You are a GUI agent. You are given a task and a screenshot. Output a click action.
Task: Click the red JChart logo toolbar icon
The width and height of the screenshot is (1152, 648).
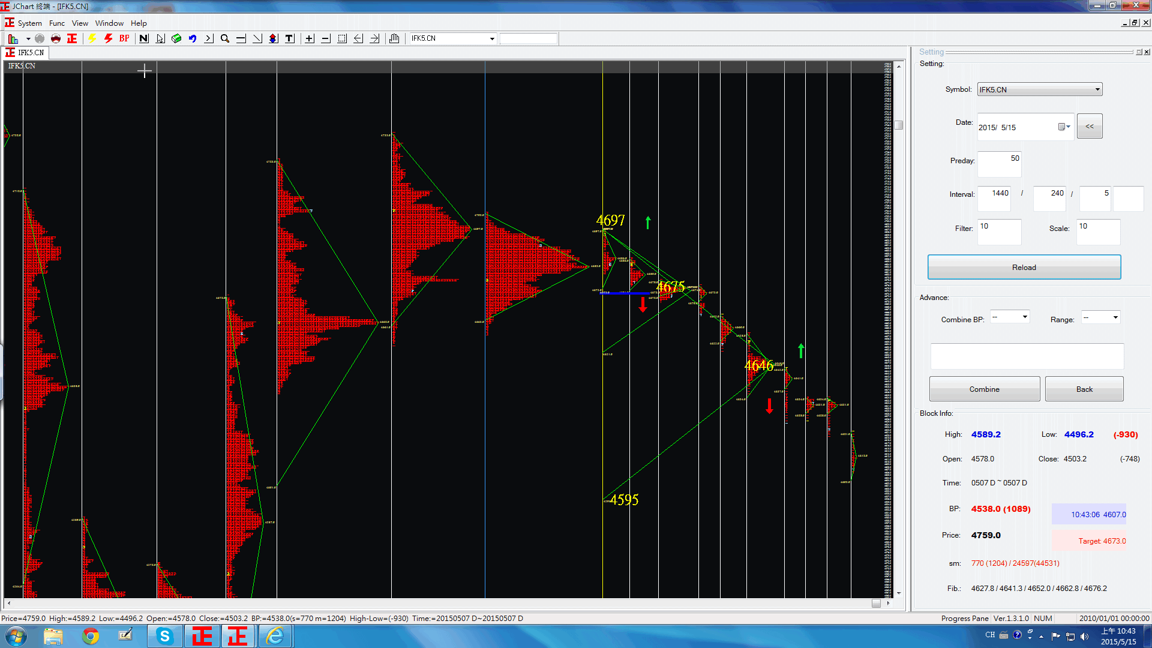click(x=72, y=38)
